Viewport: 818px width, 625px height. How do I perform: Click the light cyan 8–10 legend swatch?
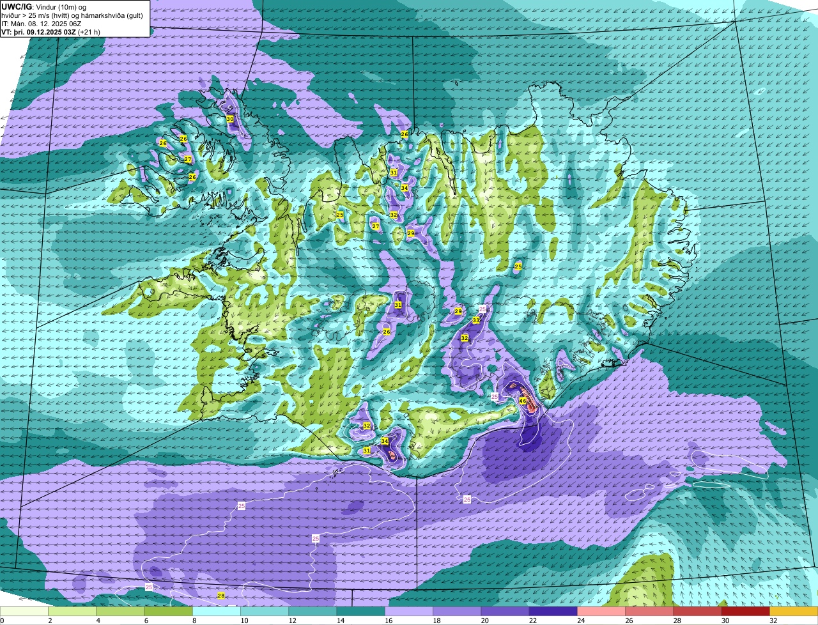217,612
